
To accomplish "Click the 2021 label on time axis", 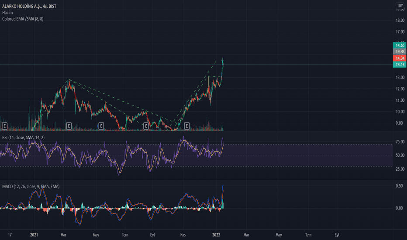I will pyautogui.click(x=34, y=235).
